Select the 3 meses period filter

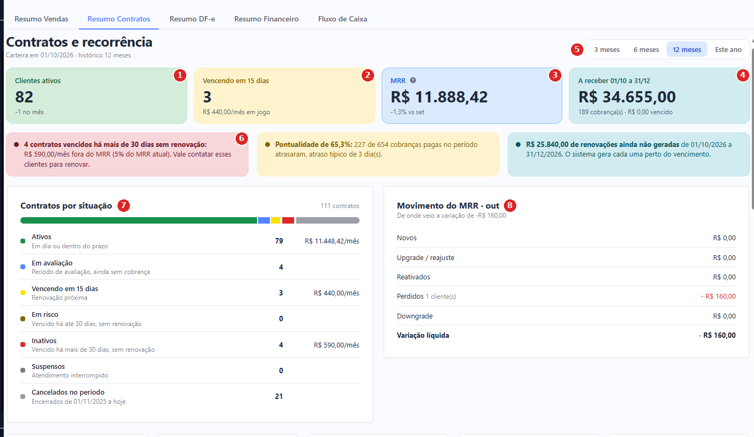pos(606,49)
